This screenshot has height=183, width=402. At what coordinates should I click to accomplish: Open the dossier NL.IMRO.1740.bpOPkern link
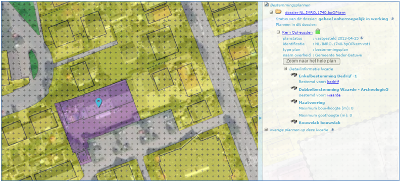(315, 12)
